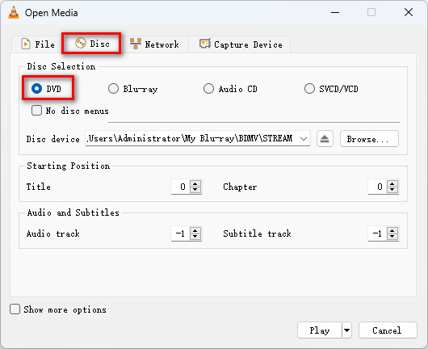Viewport: 428px width, 349px height.
Task: Increase the Chapter value with up arrow
Action: [x=392, y=183]
